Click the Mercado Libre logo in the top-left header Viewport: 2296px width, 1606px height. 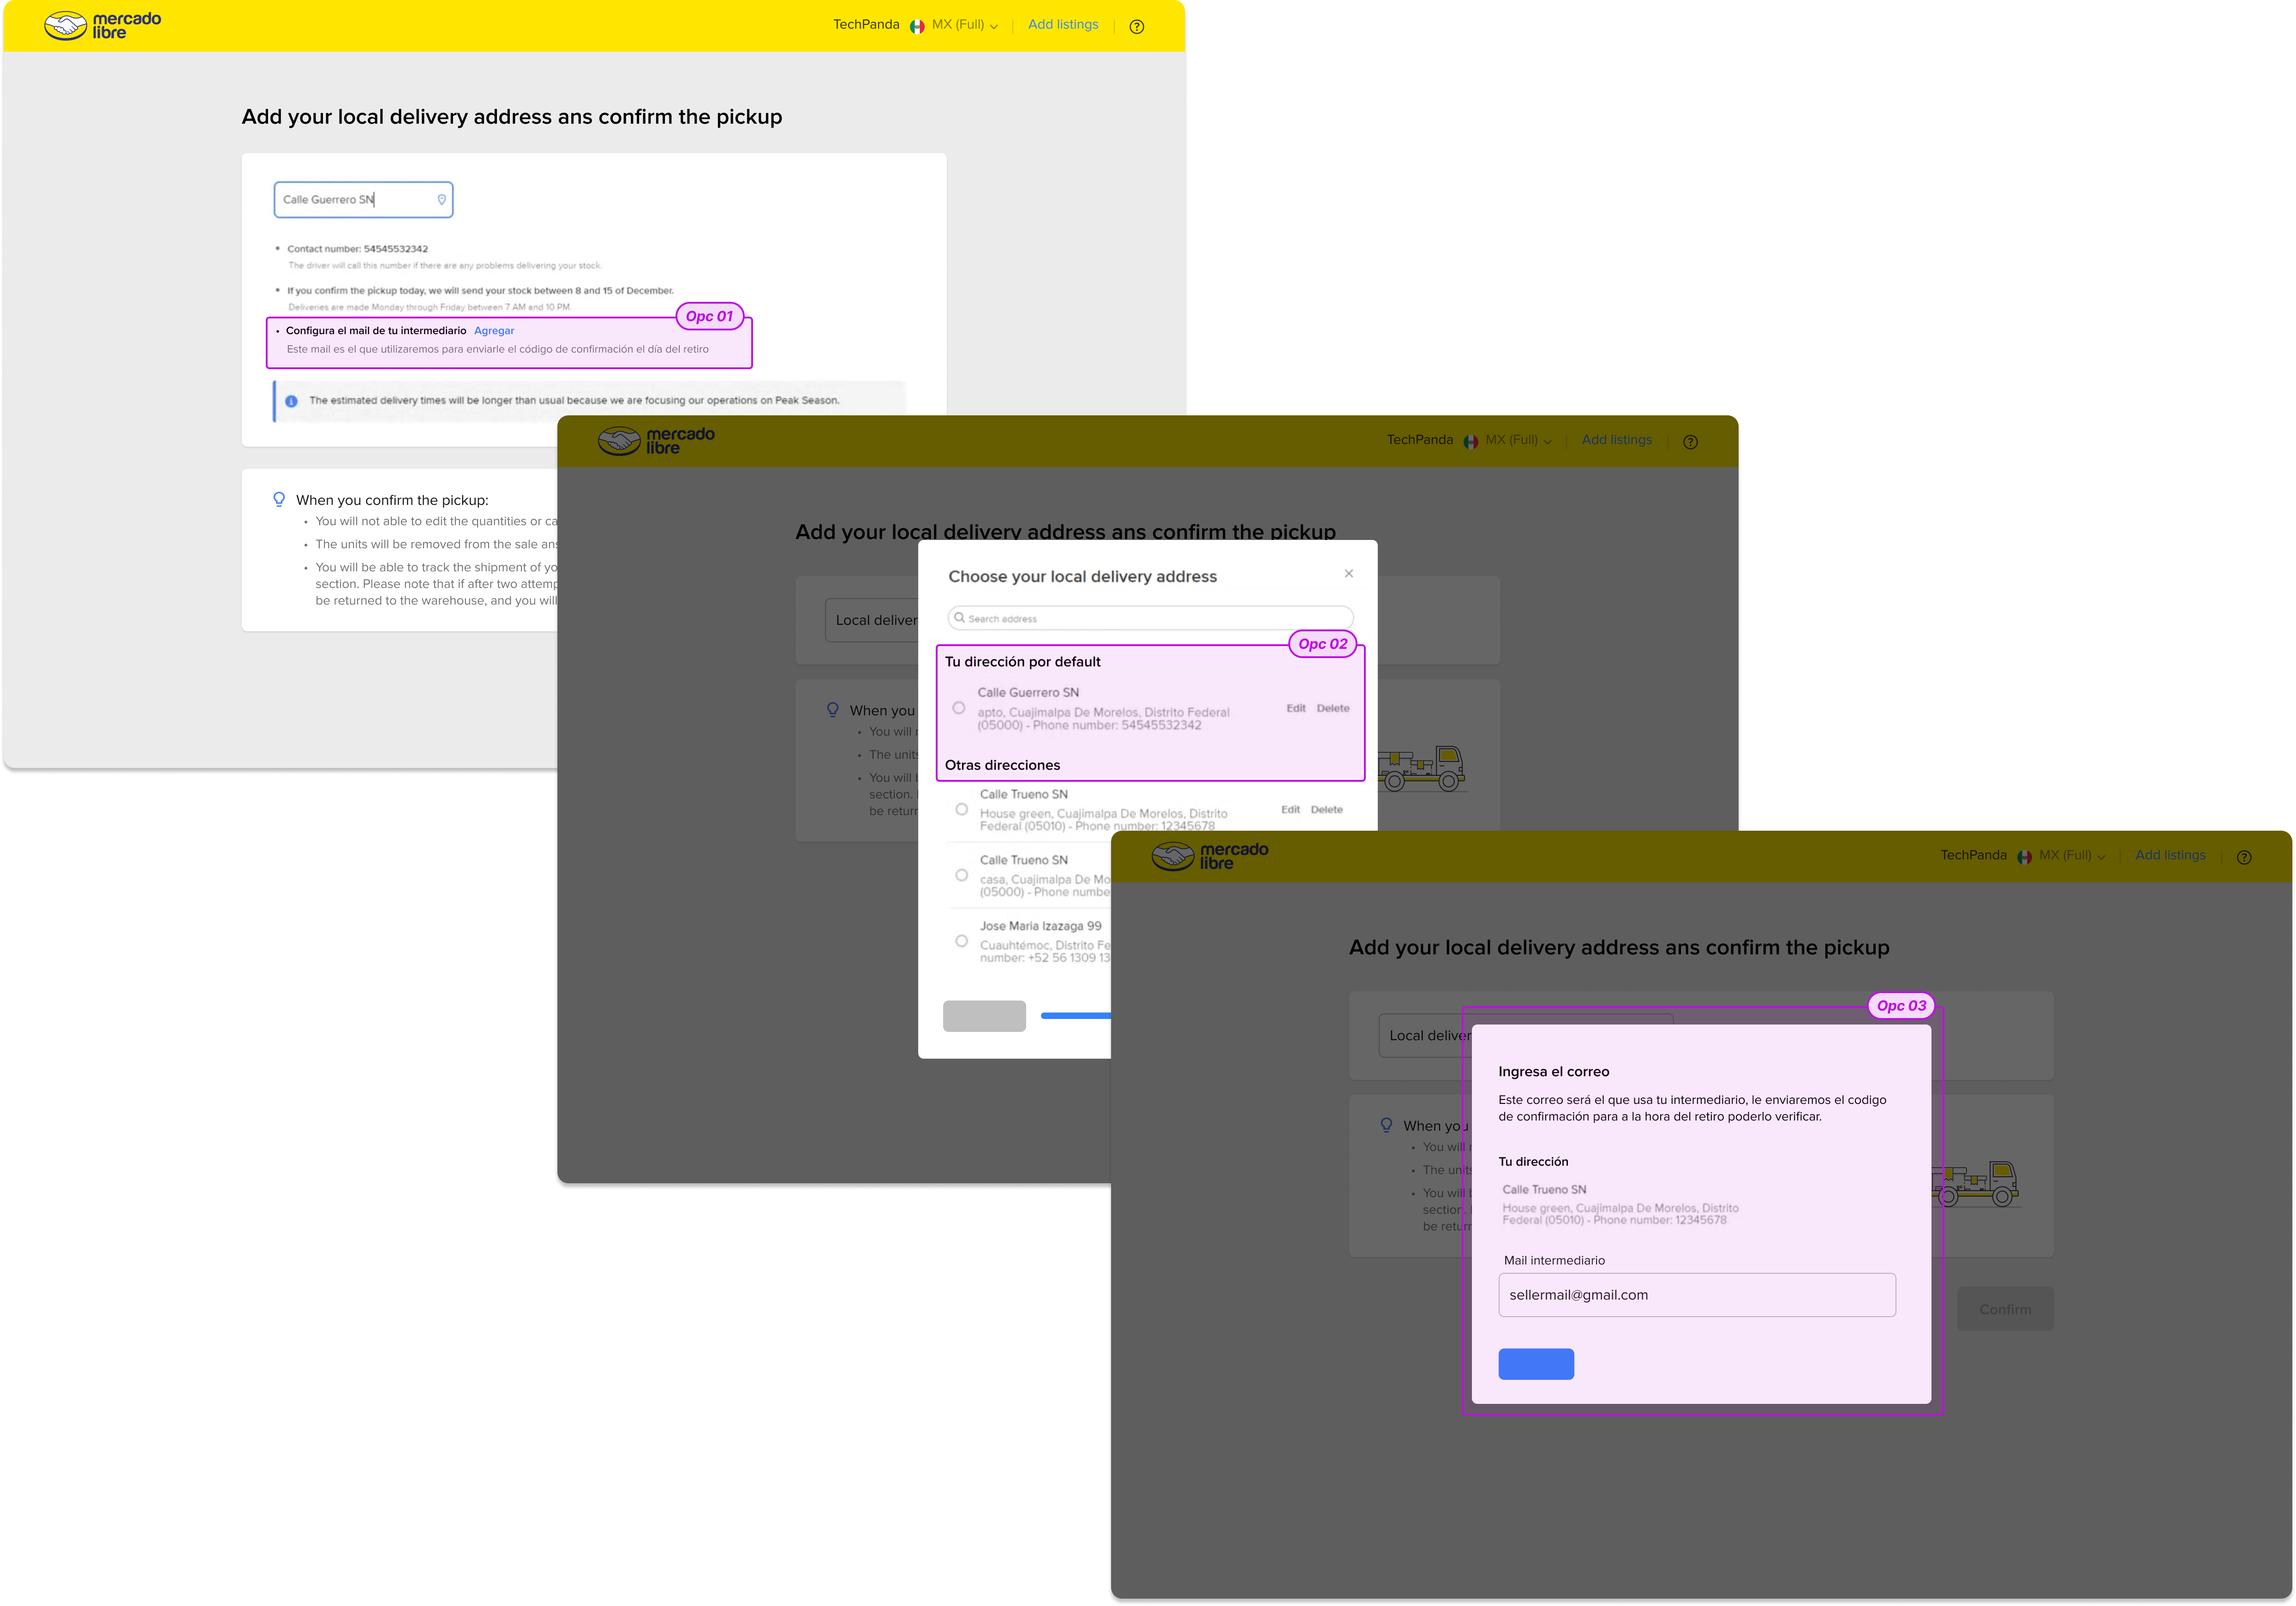pyautogui.click(x=102, y=25)
